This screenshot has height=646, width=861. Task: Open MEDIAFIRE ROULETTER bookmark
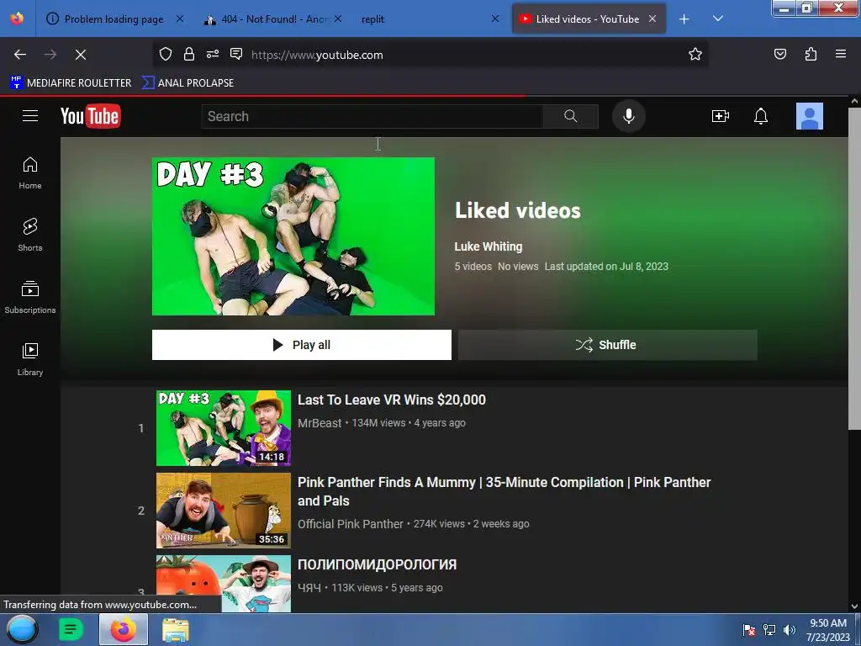point(71,83)
